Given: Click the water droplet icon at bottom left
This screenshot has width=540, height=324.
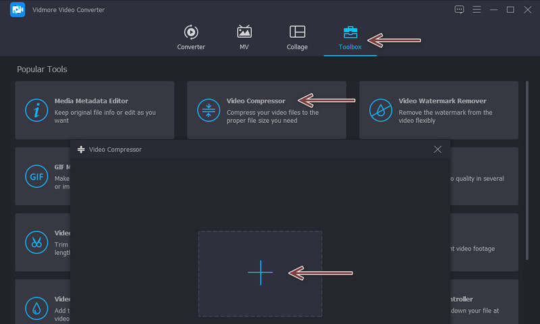Looking at the screenshot, I should click(36, 308).
